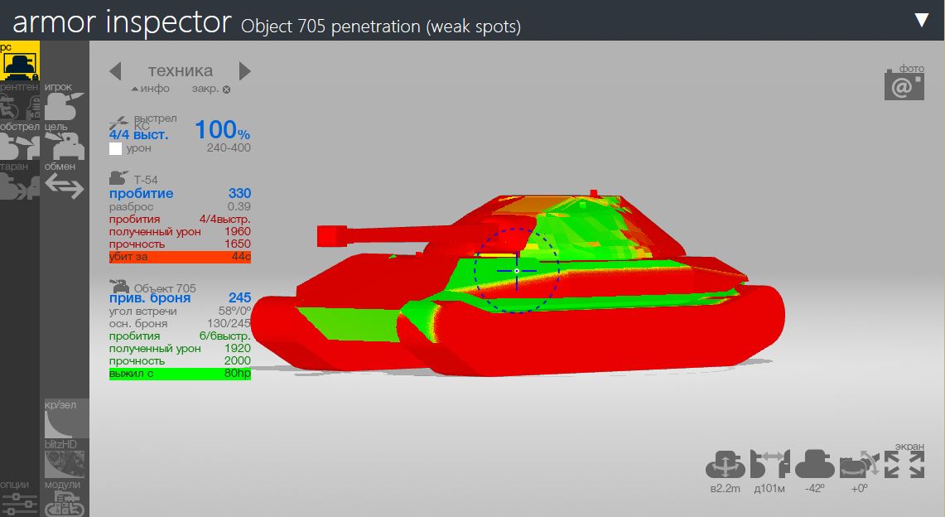
Task: Click the 4/4 выст. shots label
Action: pyautogui.click(x=138, y=135)
